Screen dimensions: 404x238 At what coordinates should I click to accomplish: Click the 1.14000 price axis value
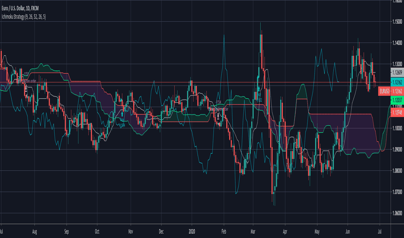click(x=397, y=43)
